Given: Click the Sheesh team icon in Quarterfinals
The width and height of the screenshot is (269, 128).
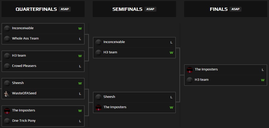Looking at the screenshot, I should pyautogui.click(x=7, y=83).
